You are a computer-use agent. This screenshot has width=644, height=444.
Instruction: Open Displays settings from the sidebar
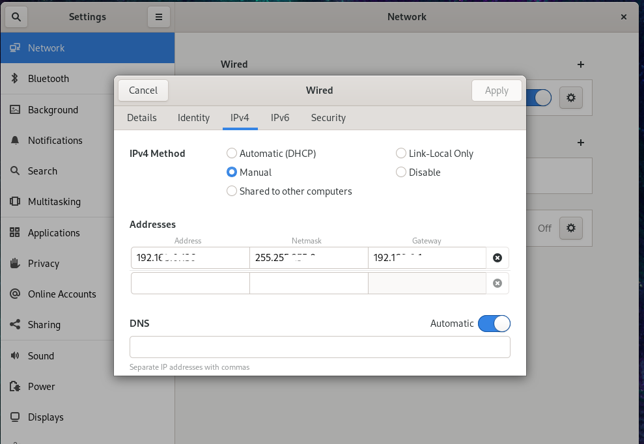coord(50,417)
